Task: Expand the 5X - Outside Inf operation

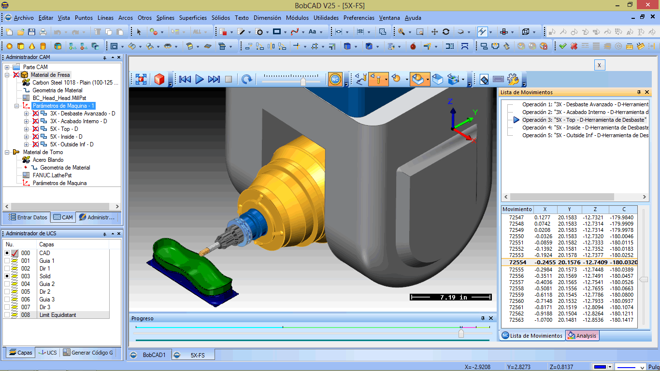Action: (x=27, y=144)
